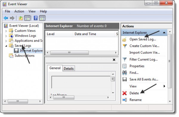
Task: Collapse the Internet Explorer actions section
Action: (164, 32)
